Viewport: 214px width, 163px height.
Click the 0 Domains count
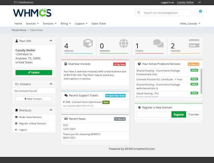[102, 46]
